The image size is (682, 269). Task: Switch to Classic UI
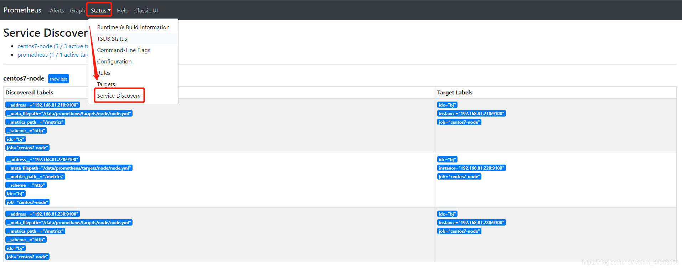tap(146, 10)
